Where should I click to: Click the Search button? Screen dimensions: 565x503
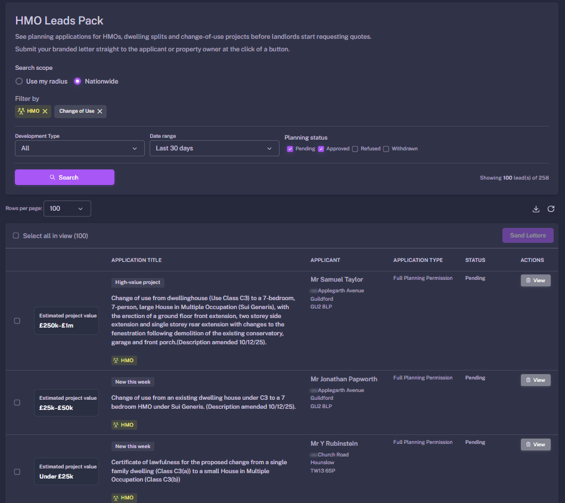point(64,177)
